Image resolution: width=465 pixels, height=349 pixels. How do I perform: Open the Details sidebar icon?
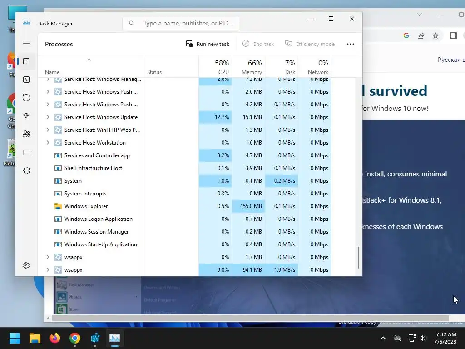point(26,152)
